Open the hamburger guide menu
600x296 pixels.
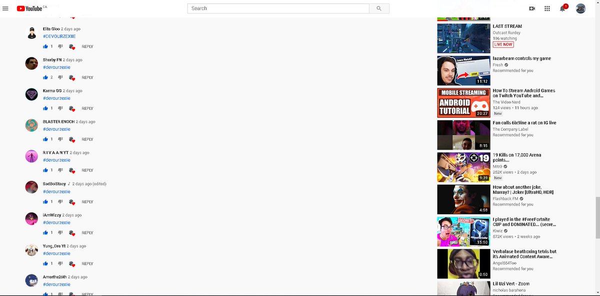coord(5,8)
